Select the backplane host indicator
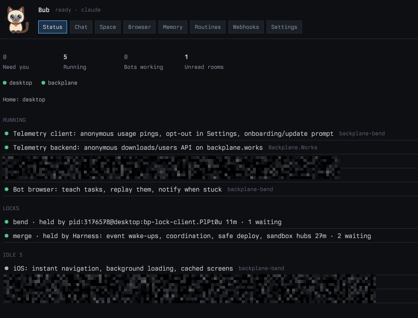 click(60, 83)
